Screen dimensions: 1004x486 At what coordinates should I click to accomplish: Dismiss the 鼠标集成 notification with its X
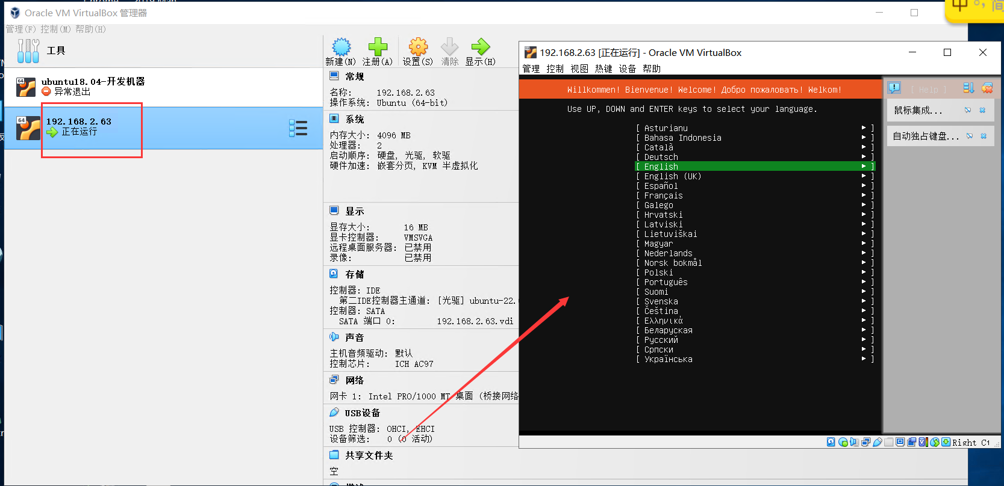tap(982, 110)
